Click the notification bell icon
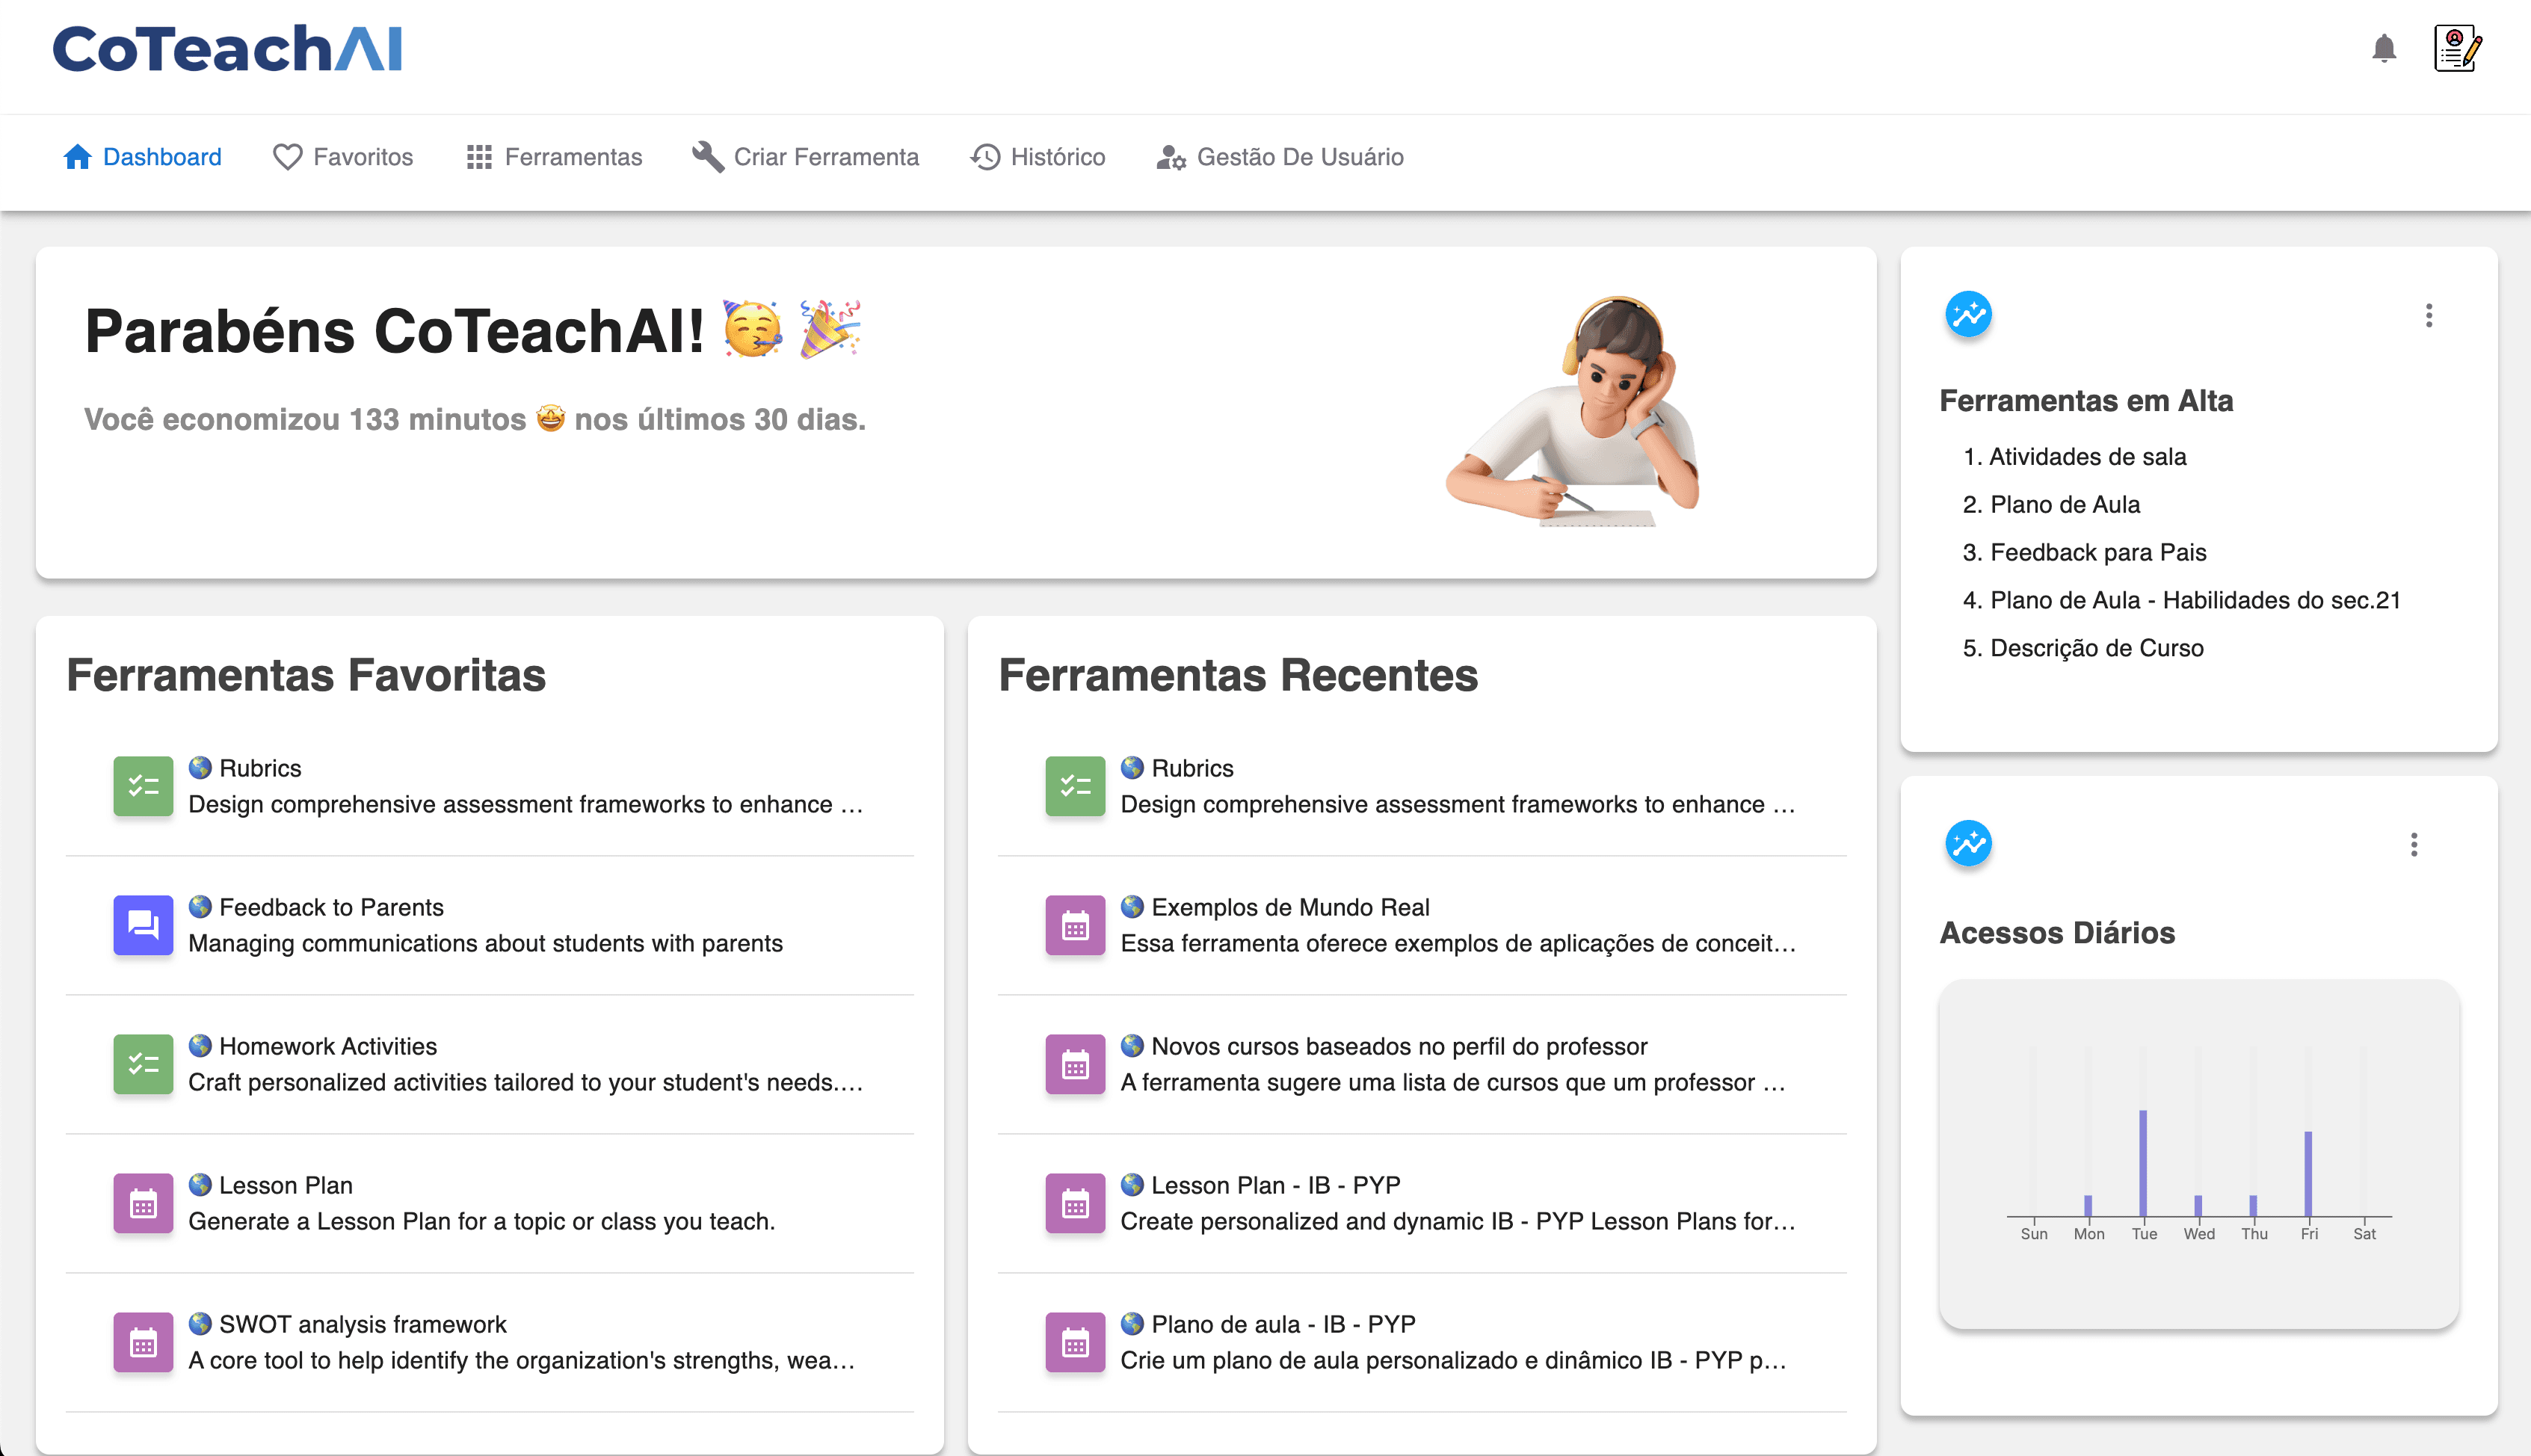 click(x=2384, y=47)
